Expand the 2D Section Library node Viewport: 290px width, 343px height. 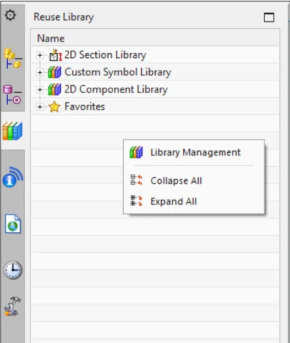coord(40,55)
